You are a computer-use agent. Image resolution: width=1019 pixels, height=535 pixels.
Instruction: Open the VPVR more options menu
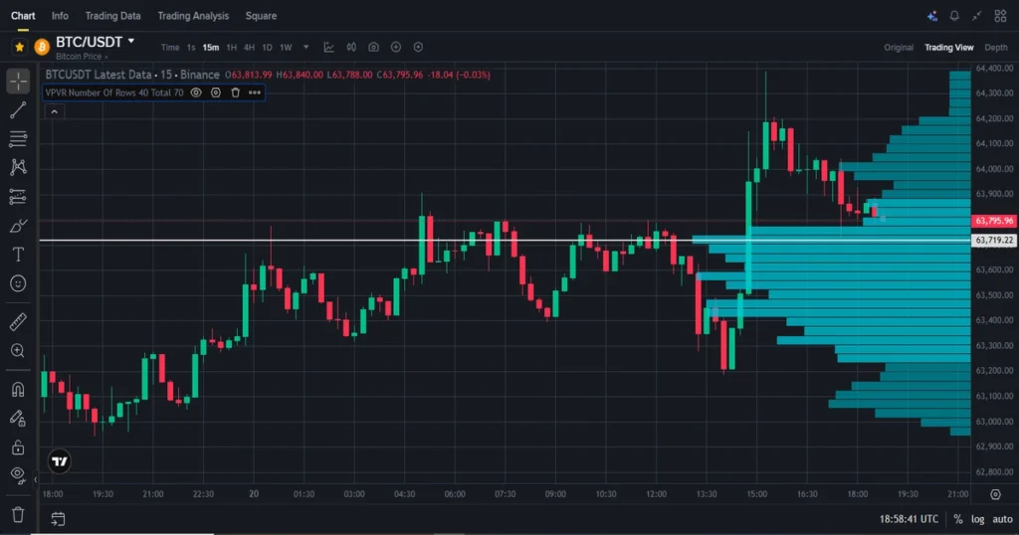255,92
